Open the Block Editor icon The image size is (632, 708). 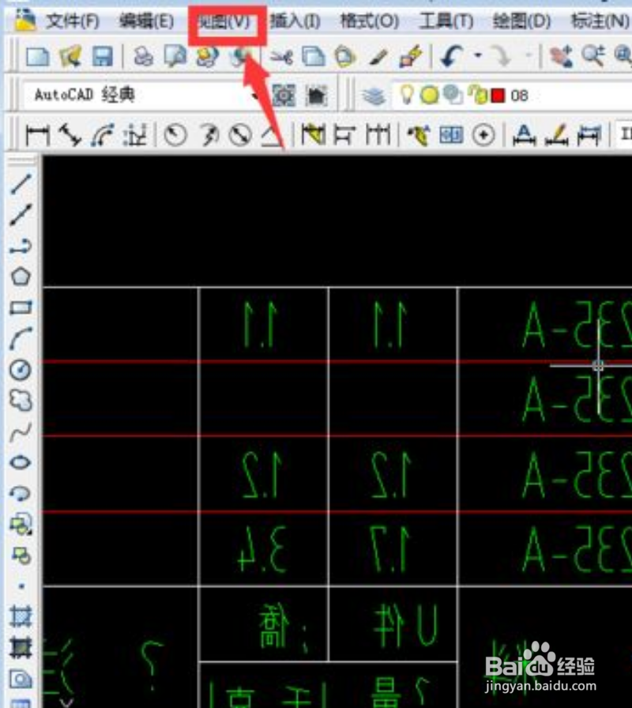click(410, 58)
